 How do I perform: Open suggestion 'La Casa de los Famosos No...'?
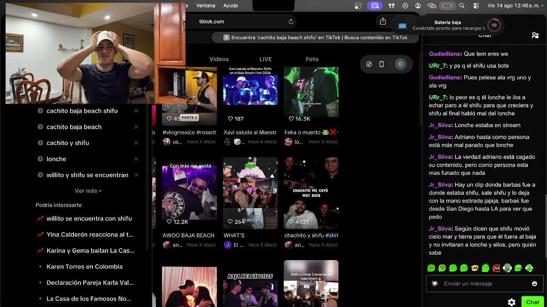(88, 299)
